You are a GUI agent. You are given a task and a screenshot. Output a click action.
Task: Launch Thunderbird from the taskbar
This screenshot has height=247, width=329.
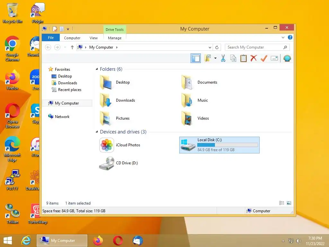pos(138,241)
